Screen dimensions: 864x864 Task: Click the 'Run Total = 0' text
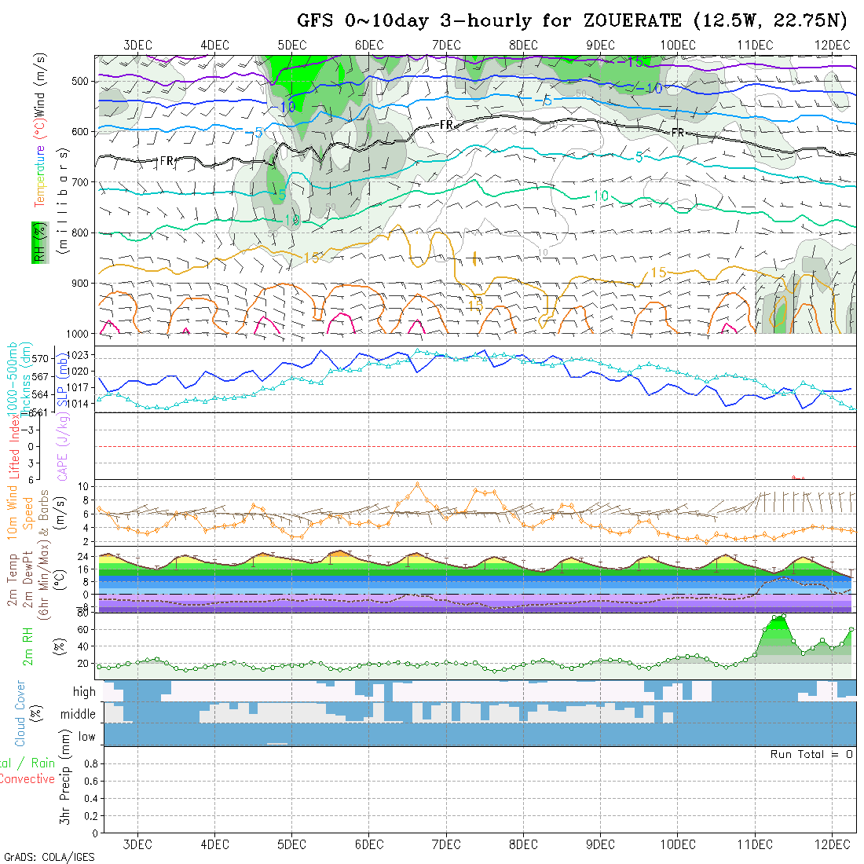[811, 754]
